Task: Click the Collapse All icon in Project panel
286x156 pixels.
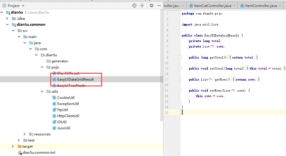Action: point(142,6)
